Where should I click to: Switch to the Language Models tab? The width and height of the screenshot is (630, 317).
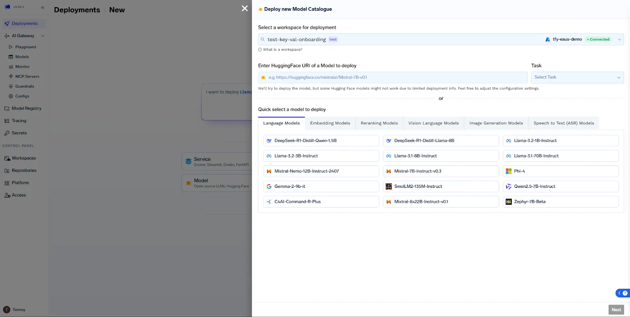281,123
